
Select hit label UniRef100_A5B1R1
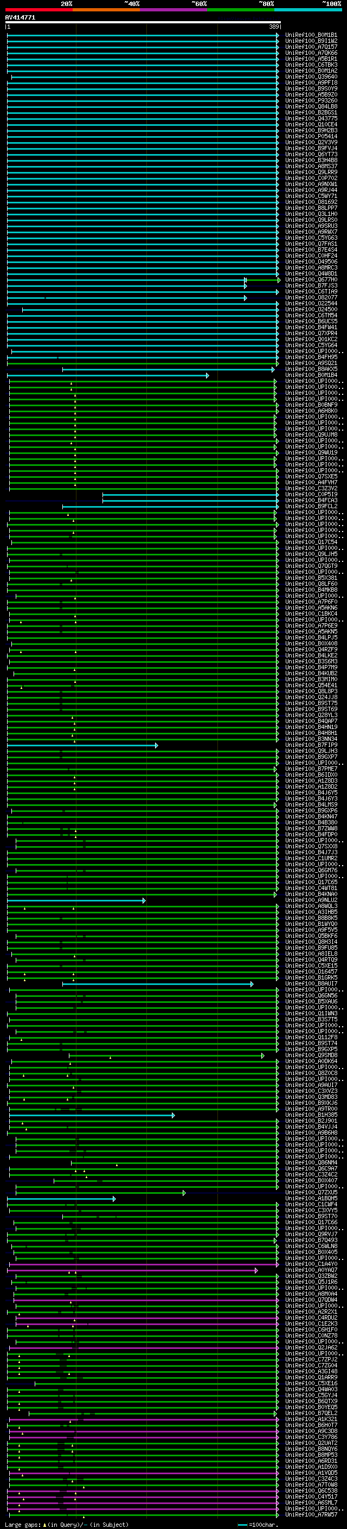click(311, 59)
